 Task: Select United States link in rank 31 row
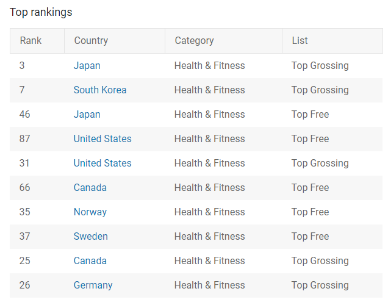(102, 163)
